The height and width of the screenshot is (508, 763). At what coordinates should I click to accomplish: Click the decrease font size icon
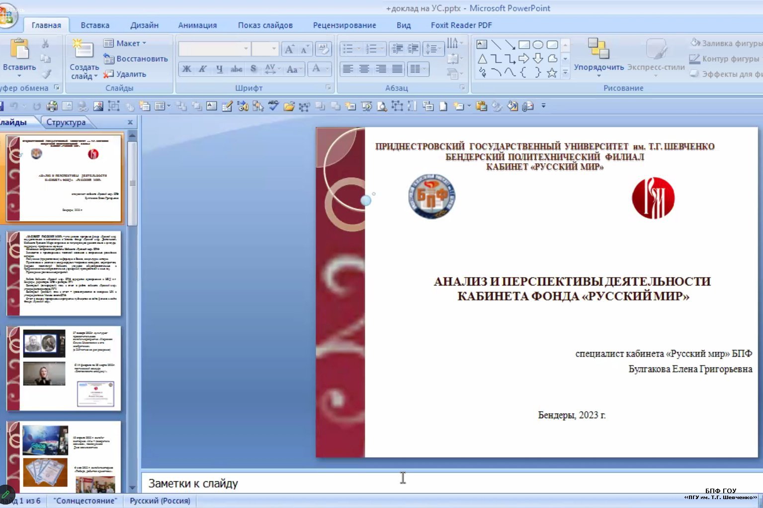(305, 49)
